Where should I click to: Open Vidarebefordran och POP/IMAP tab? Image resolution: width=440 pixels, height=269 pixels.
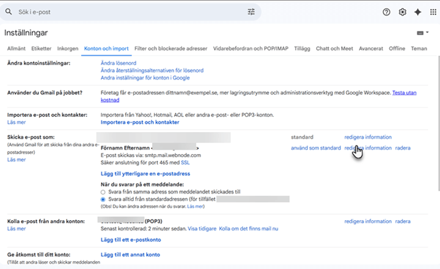pyautogui.click(x=251, y=48)
